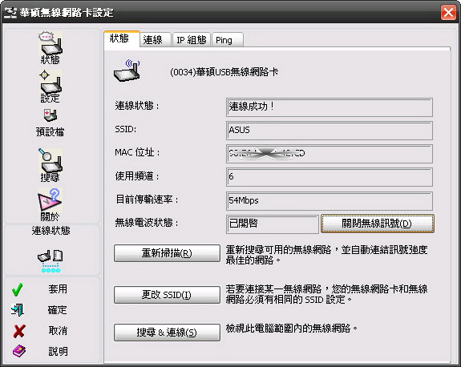
Task: Click the device name (0034)華碩USB無線網路卡
Action: (224, 72)
